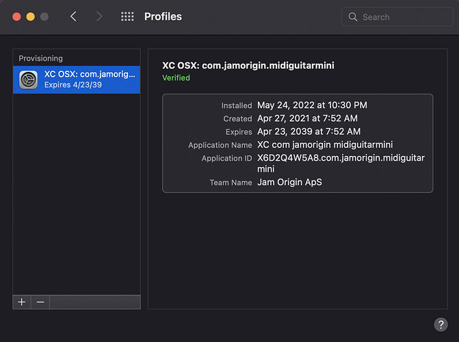Open help with question mark button
The height and width of the screenshot is (342, 459).
coord(441,324)
